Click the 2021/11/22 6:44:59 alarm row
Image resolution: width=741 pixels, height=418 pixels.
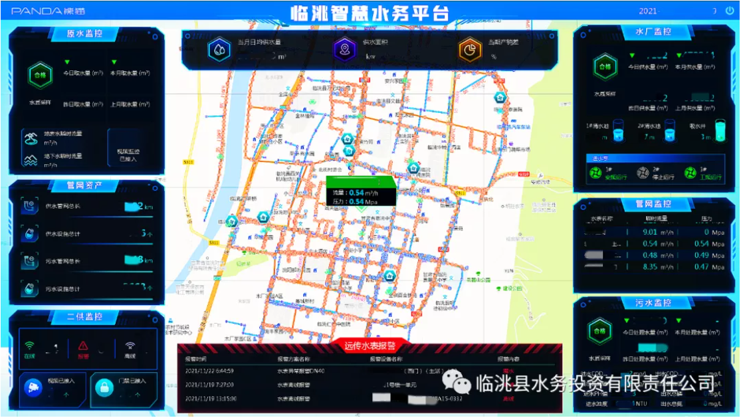(369, 371)
